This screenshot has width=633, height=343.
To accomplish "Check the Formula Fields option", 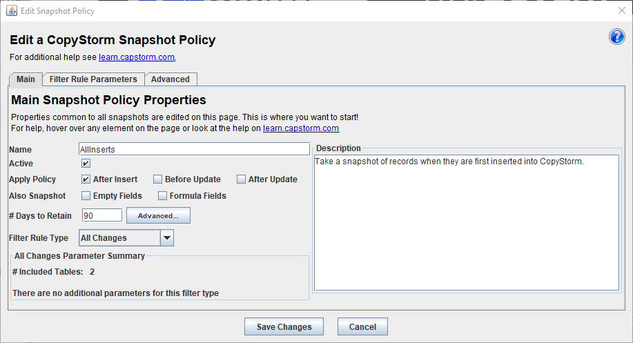I will tap(162, 196).
